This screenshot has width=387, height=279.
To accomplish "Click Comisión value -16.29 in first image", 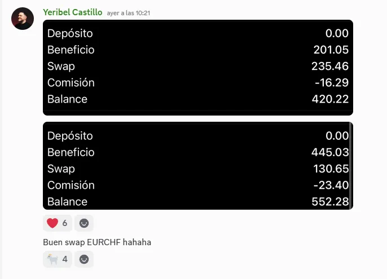I will (x=332, y=83).
